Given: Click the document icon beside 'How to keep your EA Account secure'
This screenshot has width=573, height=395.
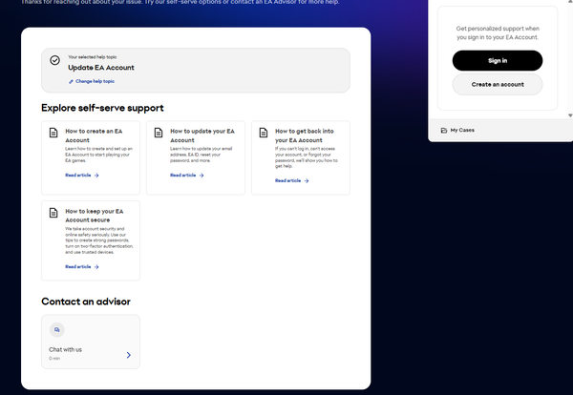Looking at the screenshot, I should click(x=54, y=212).
